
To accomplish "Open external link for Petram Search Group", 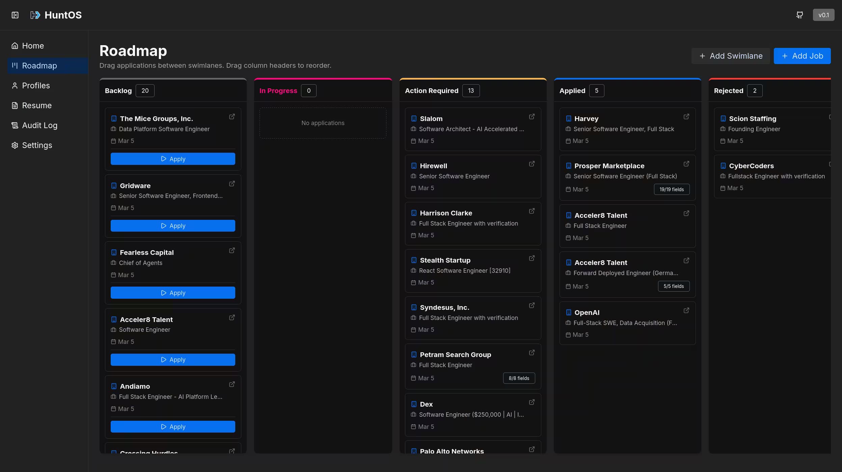I will [532, 353].
